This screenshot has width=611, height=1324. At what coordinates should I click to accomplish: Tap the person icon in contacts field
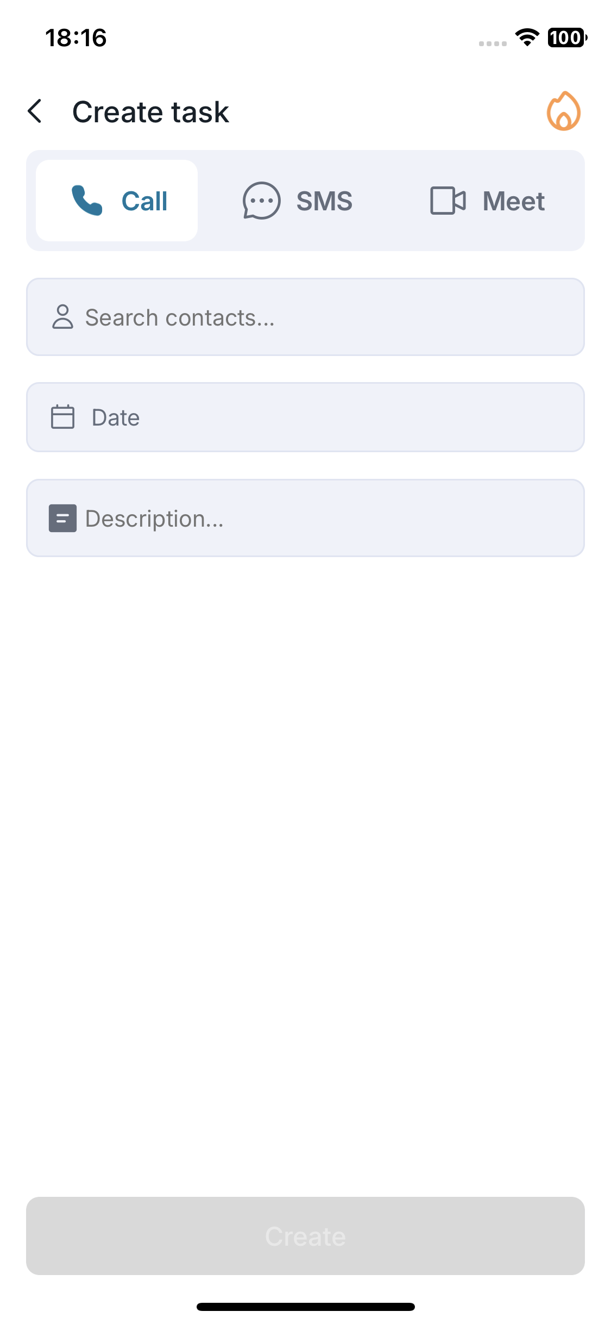[x=62, y=317]
